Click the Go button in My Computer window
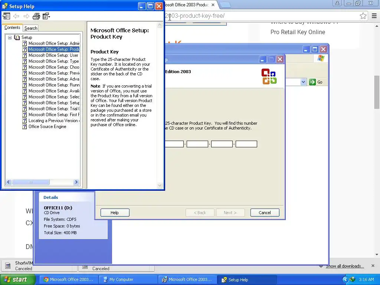Image resolution: width=380 pixels, height=285 pixels. (x=316, y=82)
